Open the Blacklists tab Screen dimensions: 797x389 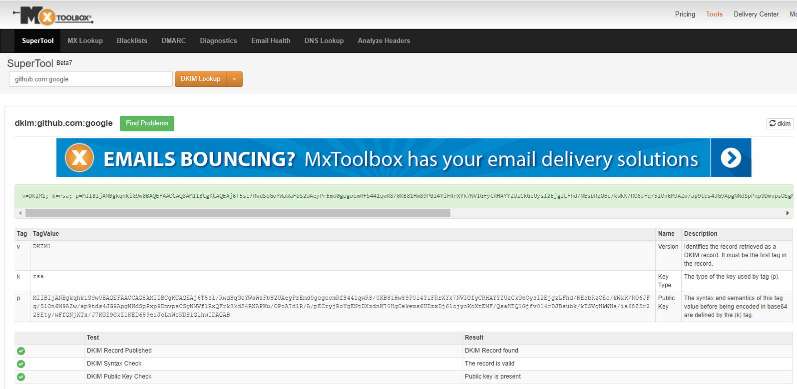point(132,41)
